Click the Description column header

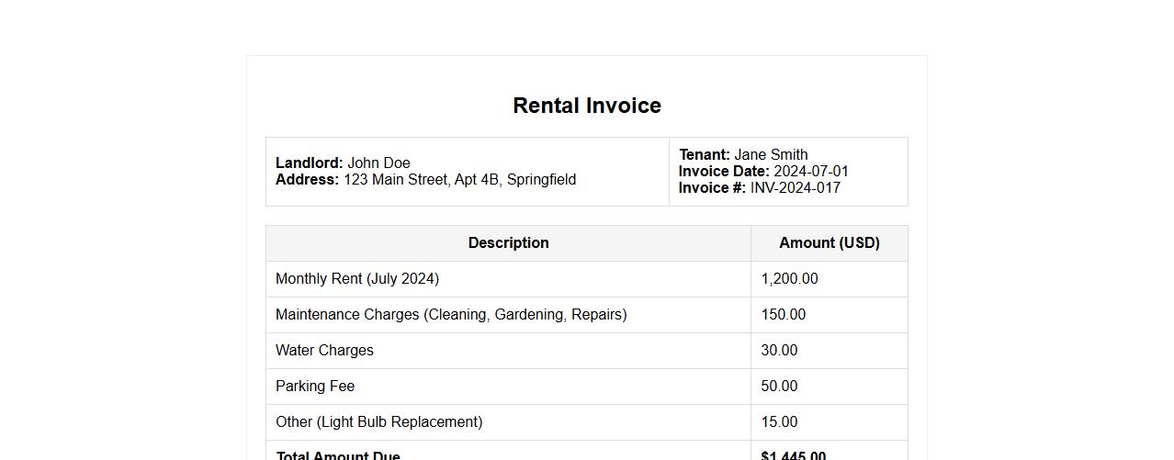pyautogui.click(x=508, y=243)
